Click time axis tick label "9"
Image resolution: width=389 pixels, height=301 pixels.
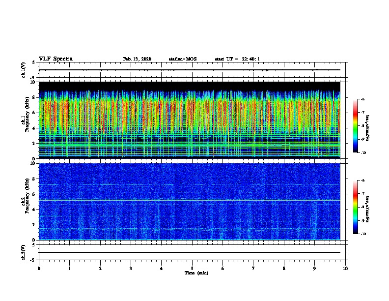(314, 269)
